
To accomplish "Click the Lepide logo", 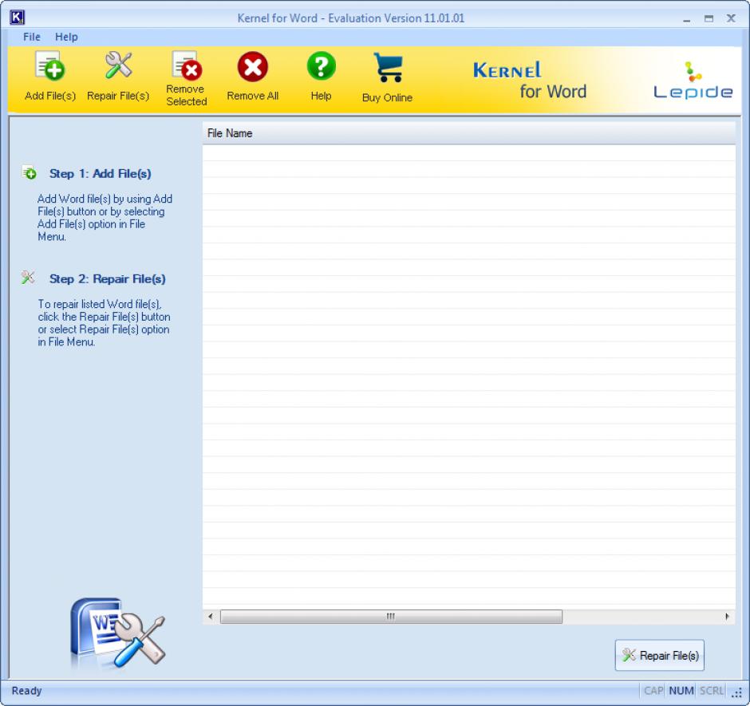I will pos(693,81).
